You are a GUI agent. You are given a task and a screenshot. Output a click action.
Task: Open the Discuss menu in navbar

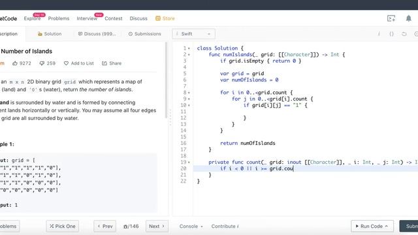(138, 18)
